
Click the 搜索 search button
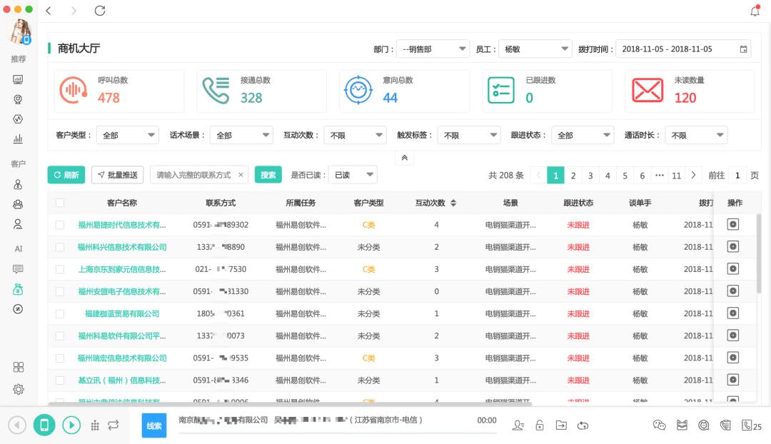(x=268, y=174)
